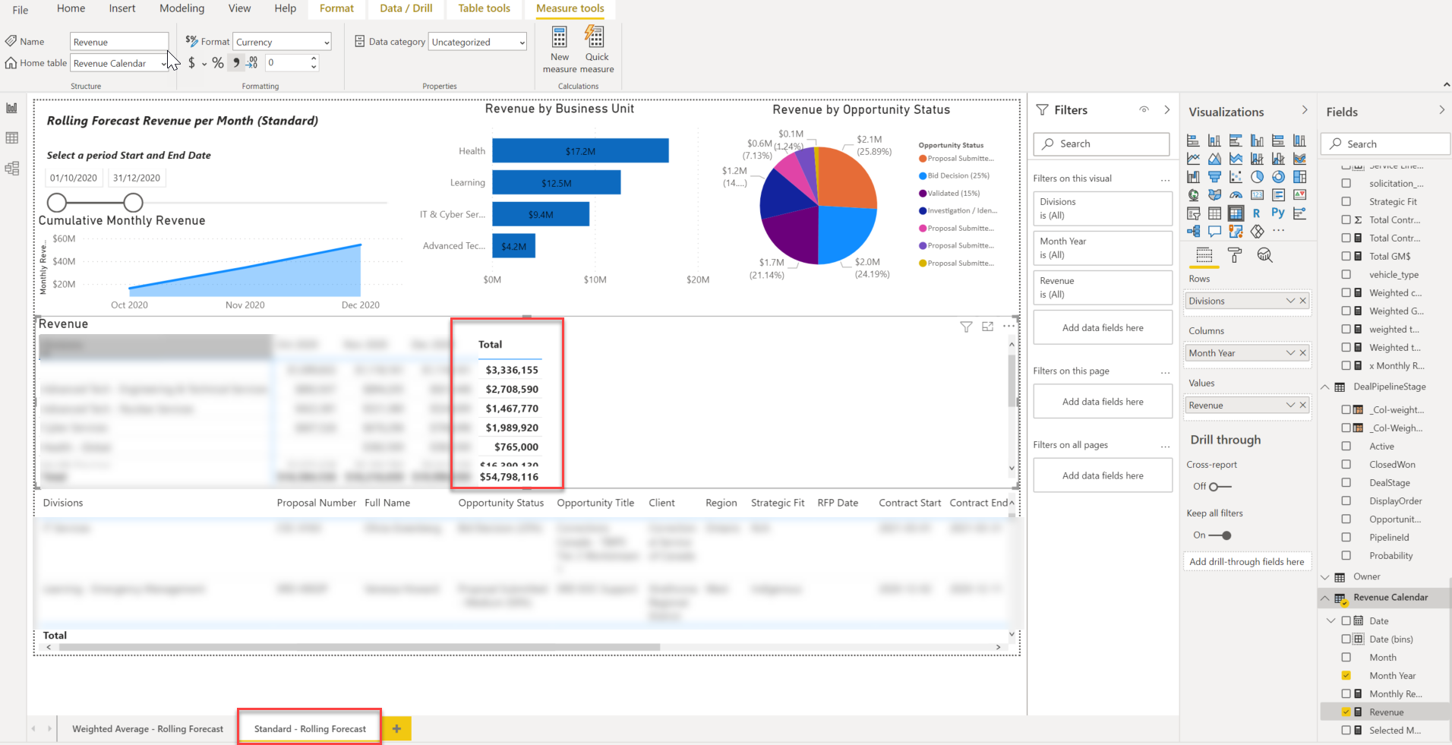
Task: Open the Revenue visual's filter icon
Action: (x=966, y=327)
